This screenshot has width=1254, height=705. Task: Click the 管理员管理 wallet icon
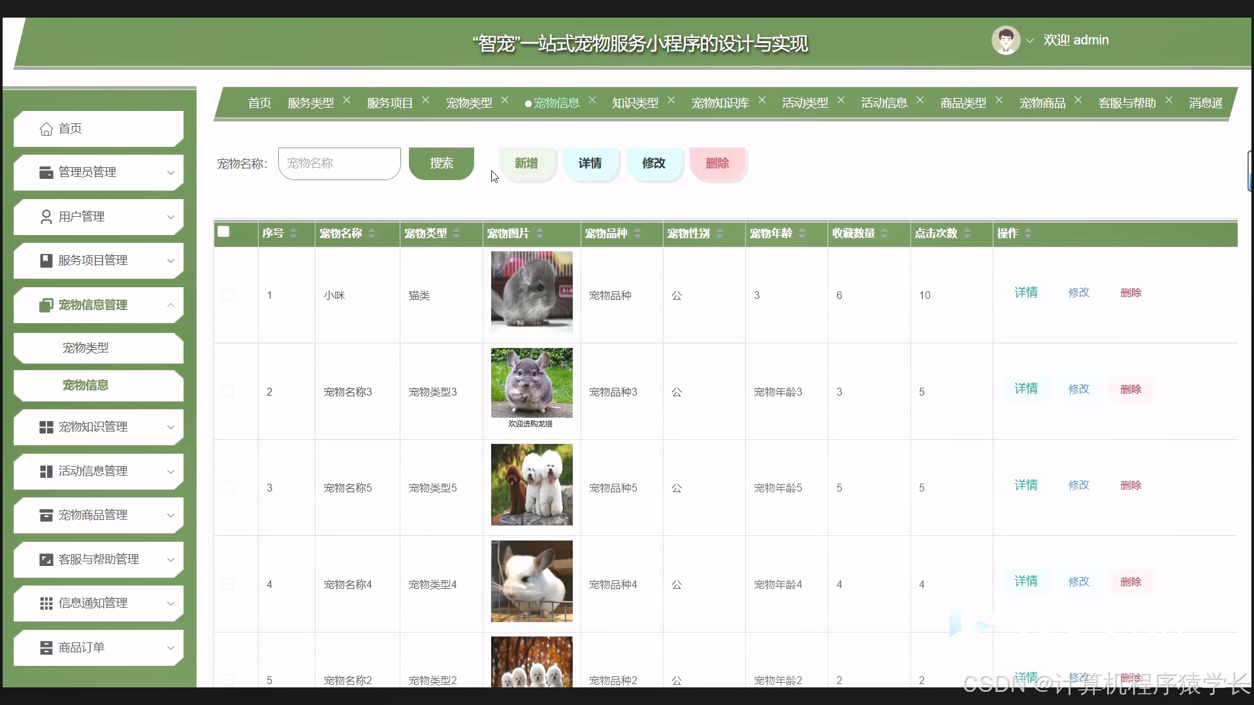pos(46,172)
